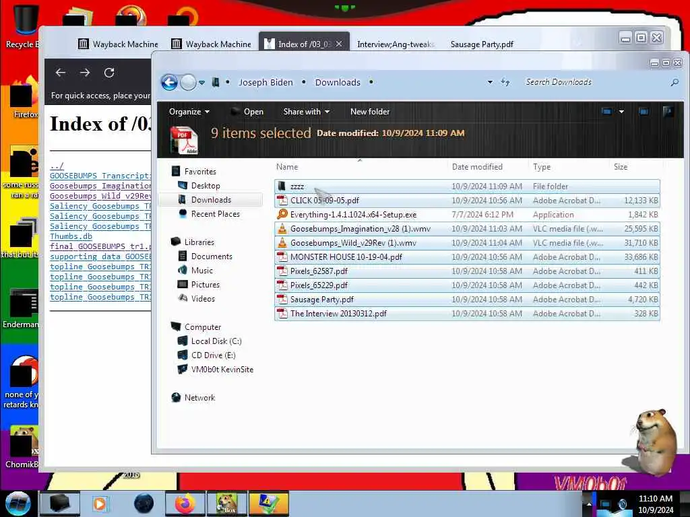
Task: Close the Index of /03_0 tab
Action: point(339,44)
